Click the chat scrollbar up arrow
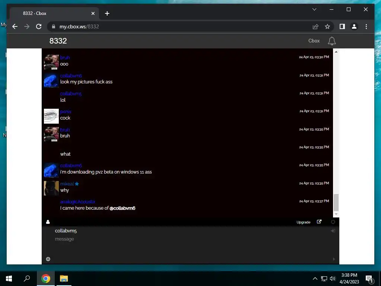This screenshot has width=381, height=286. (x=336, y=51)
